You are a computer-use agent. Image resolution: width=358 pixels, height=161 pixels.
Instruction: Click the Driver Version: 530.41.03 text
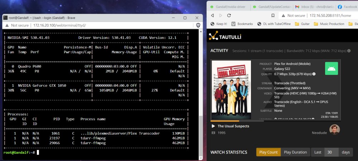[104, 38]
